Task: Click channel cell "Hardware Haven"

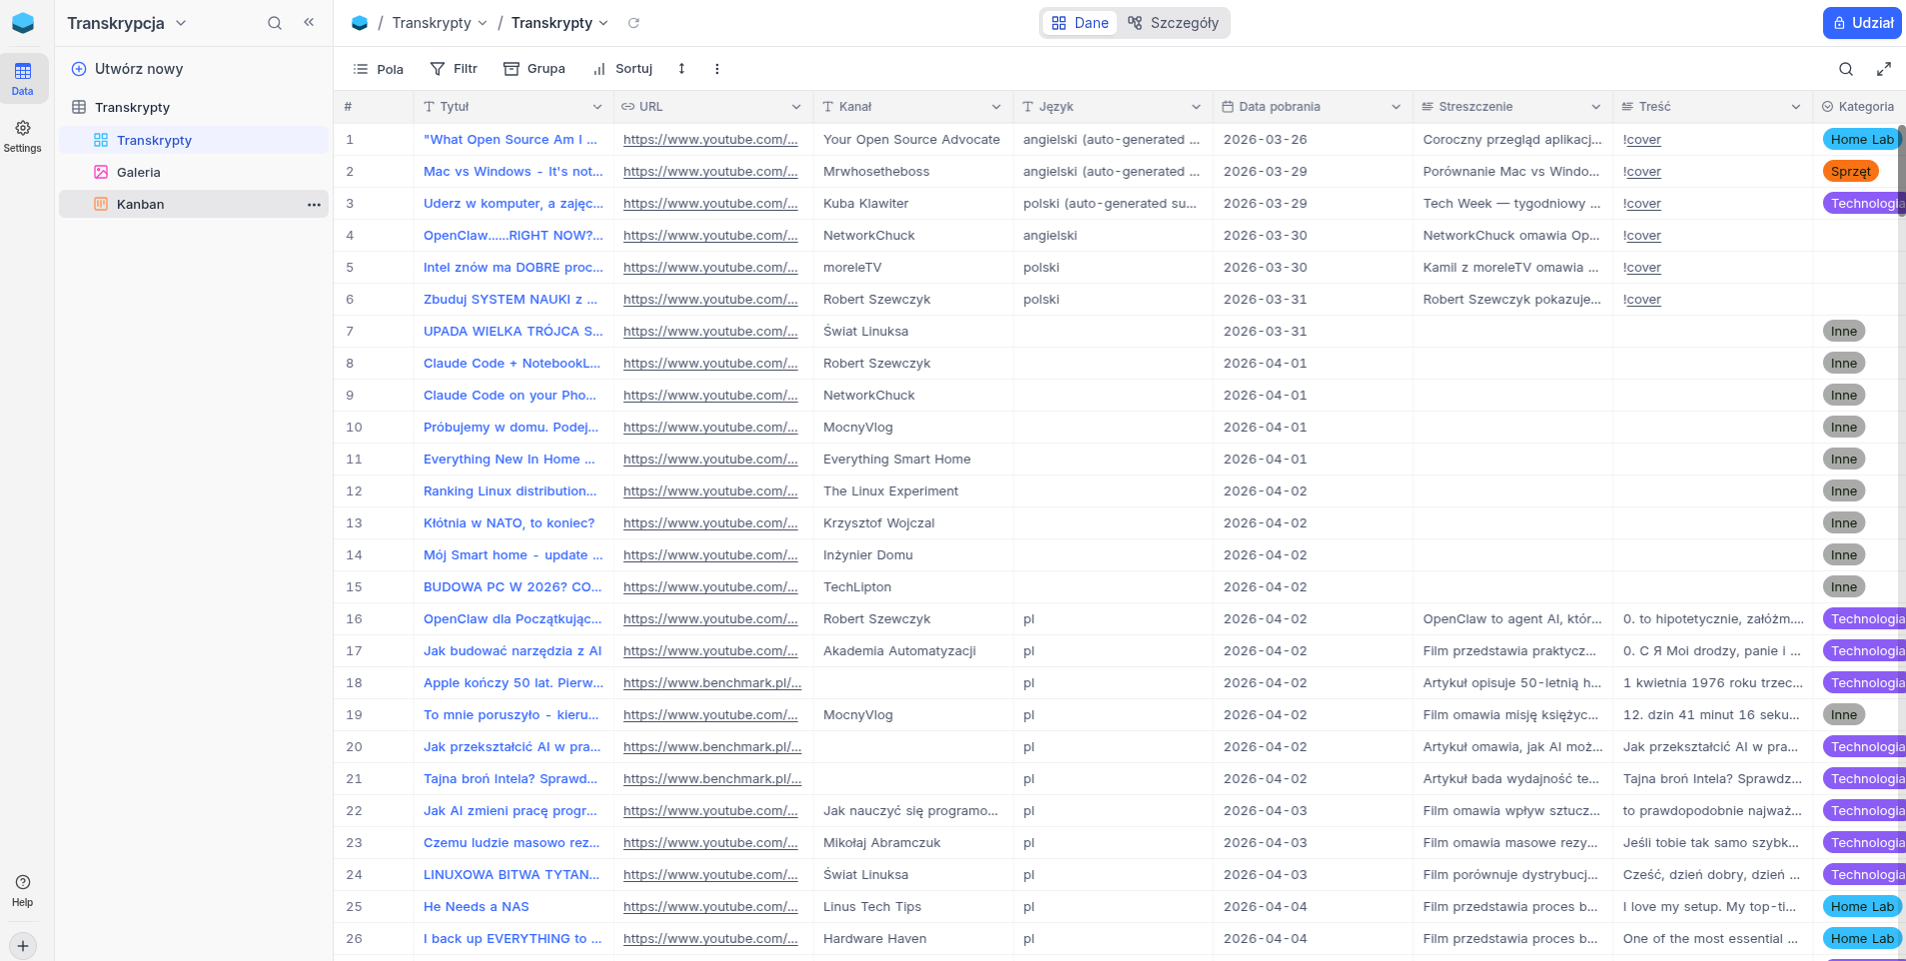Action: point(875,939)
